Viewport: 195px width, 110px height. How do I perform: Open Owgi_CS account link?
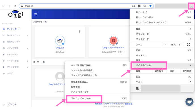tap(60, 48)
